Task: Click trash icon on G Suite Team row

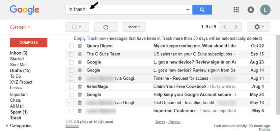Action: [80, 54]
